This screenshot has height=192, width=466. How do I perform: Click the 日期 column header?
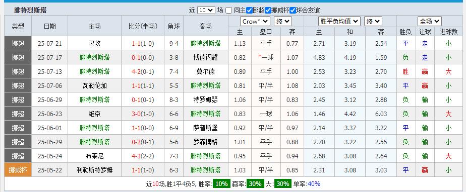pos(49,26)
